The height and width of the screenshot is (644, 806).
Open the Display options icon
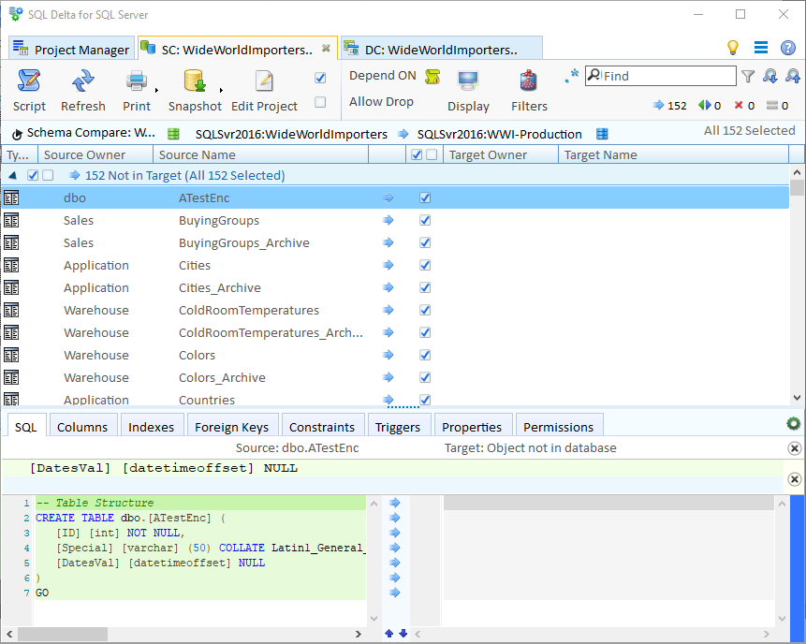coord(468,80)
